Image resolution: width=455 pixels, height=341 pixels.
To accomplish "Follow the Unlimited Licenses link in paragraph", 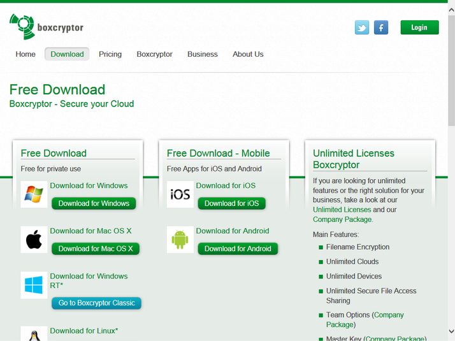I will pos(342,210).
